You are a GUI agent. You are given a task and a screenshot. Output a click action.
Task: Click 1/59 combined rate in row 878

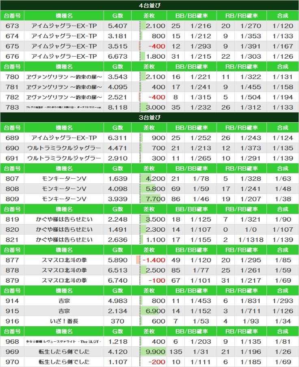[283, 270]
